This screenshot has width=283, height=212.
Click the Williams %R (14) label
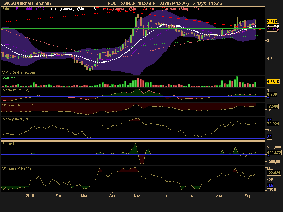[x=17, y=169]
